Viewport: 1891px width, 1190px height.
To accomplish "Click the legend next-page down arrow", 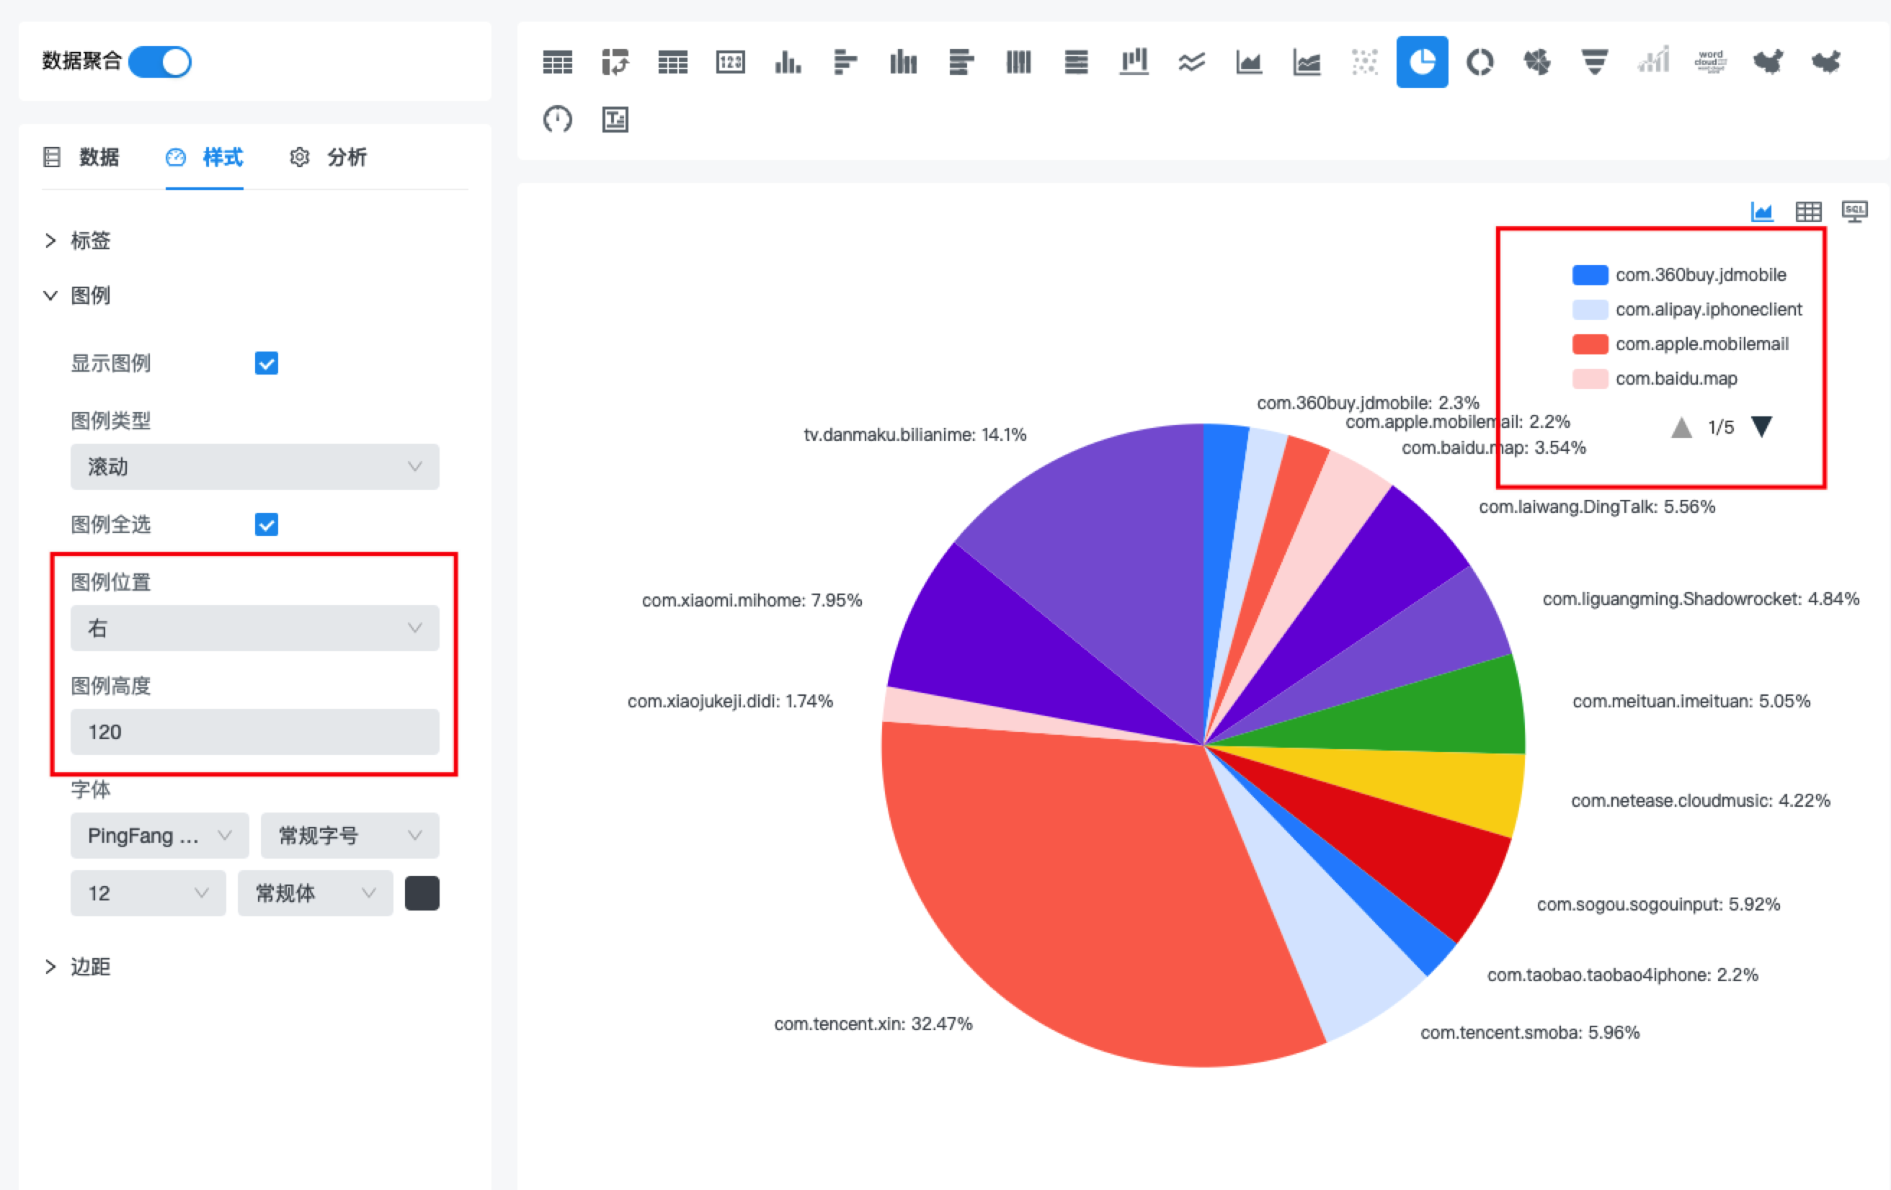I will pos(1762,426).
